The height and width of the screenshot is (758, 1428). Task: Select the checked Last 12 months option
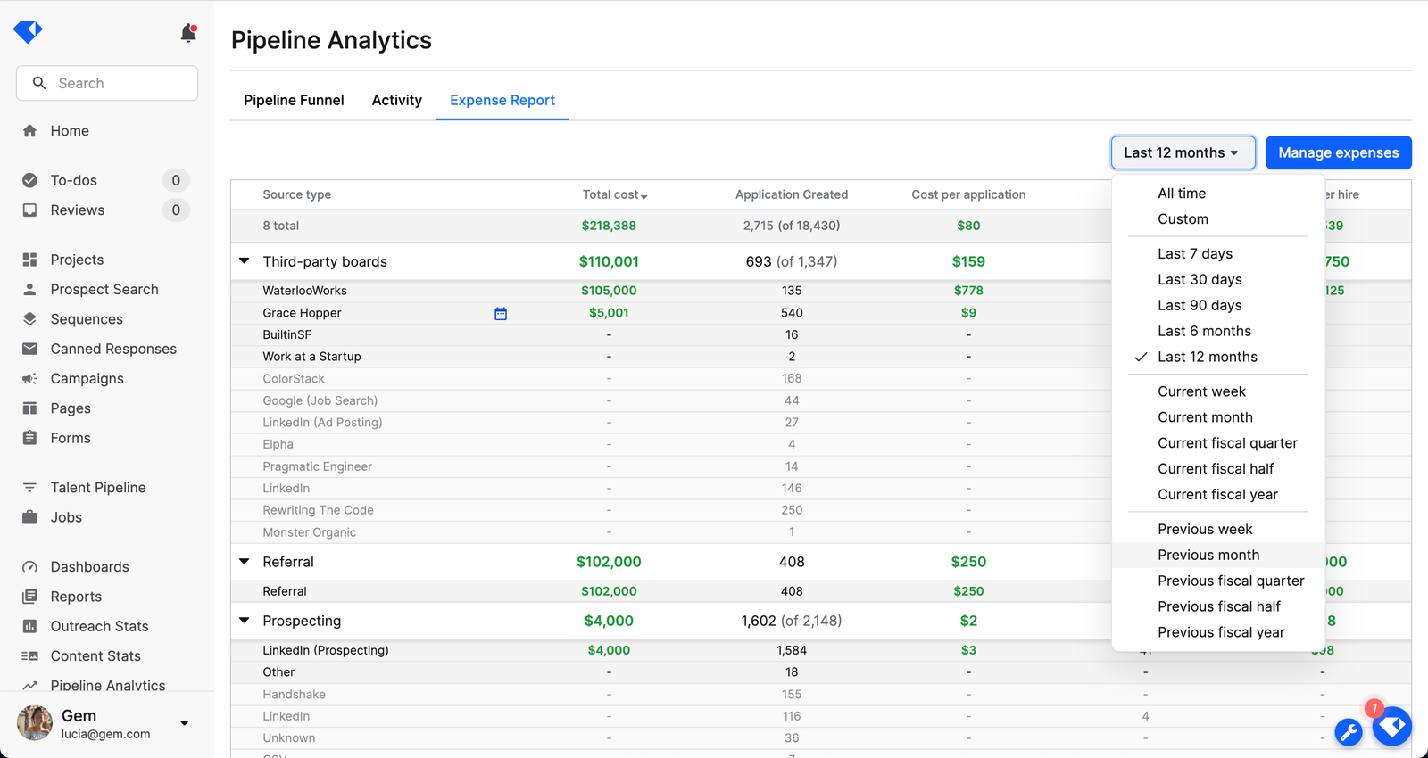tap(1207, 357)
